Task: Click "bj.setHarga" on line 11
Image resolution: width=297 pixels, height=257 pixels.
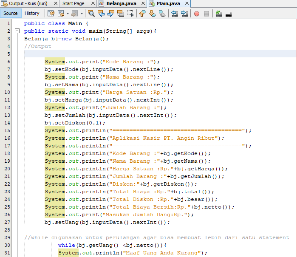Action: coord(63,100)
